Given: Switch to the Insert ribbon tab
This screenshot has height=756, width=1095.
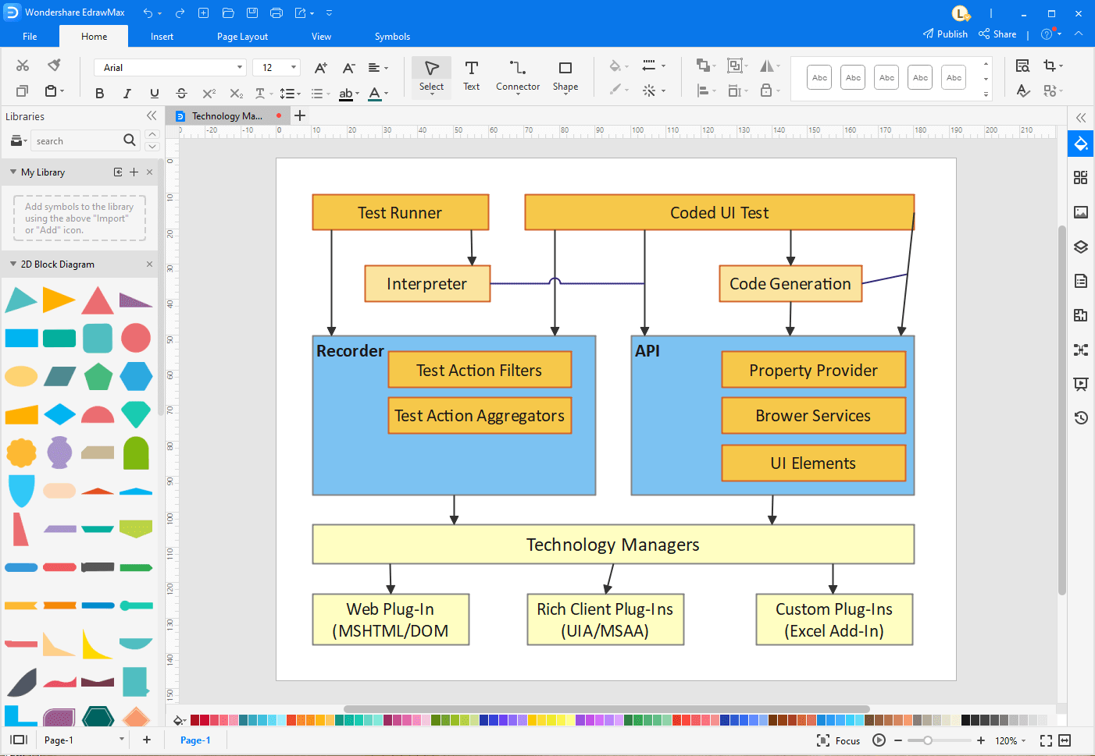Looking at the screenshot, I should (162, 36).
